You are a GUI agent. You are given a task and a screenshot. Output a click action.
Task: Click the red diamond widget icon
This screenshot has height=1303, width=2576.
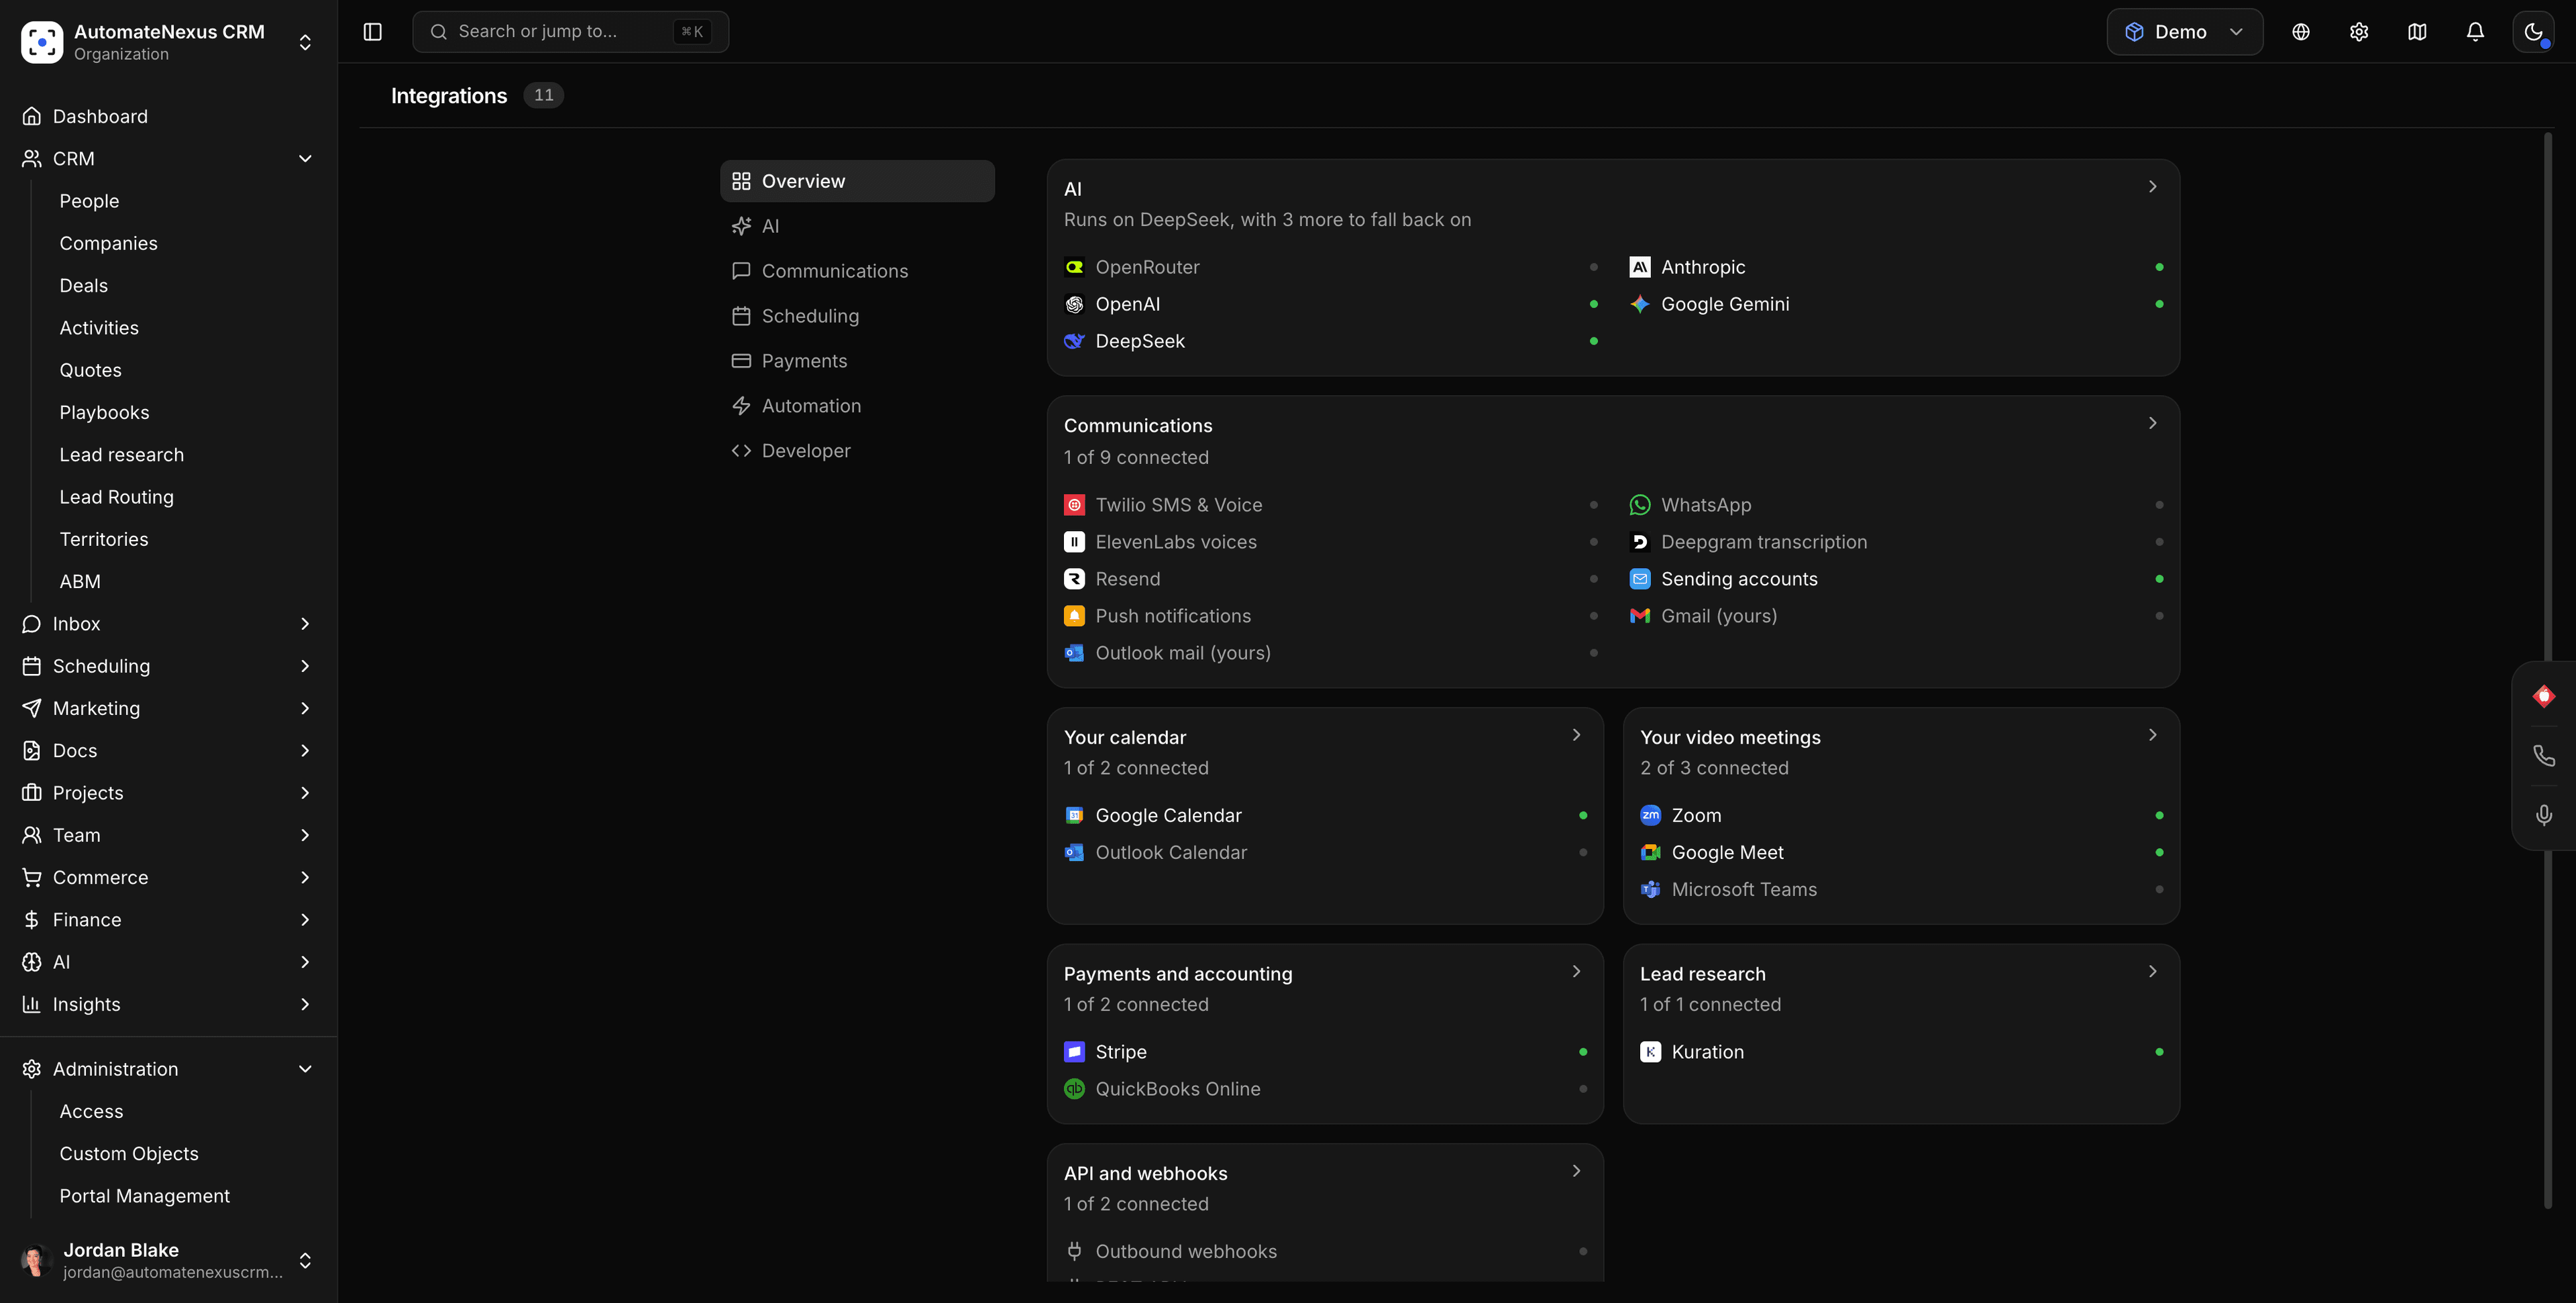pyautogui.click(x=2544, y=696)
